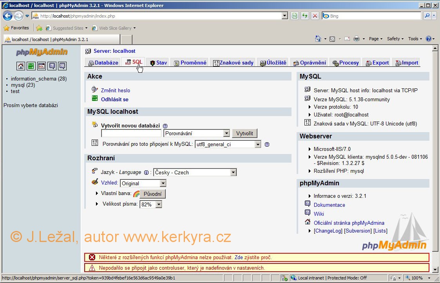Image resolution: width=440 pixels, height=283 pixels.
Task: Click the rainbow custom color icon
Action: click(136, 194)
